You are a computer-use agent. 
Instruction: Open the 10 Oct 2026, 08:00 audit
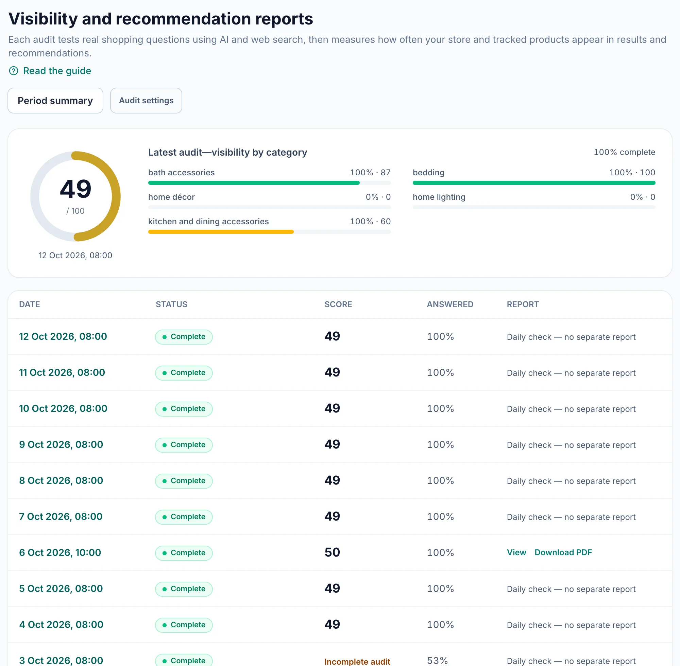(x=63, y=408)
